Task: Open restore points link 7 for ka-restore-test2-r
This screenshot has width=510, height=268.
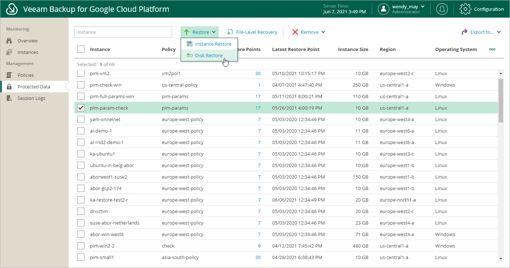Action: pos(259,200)
